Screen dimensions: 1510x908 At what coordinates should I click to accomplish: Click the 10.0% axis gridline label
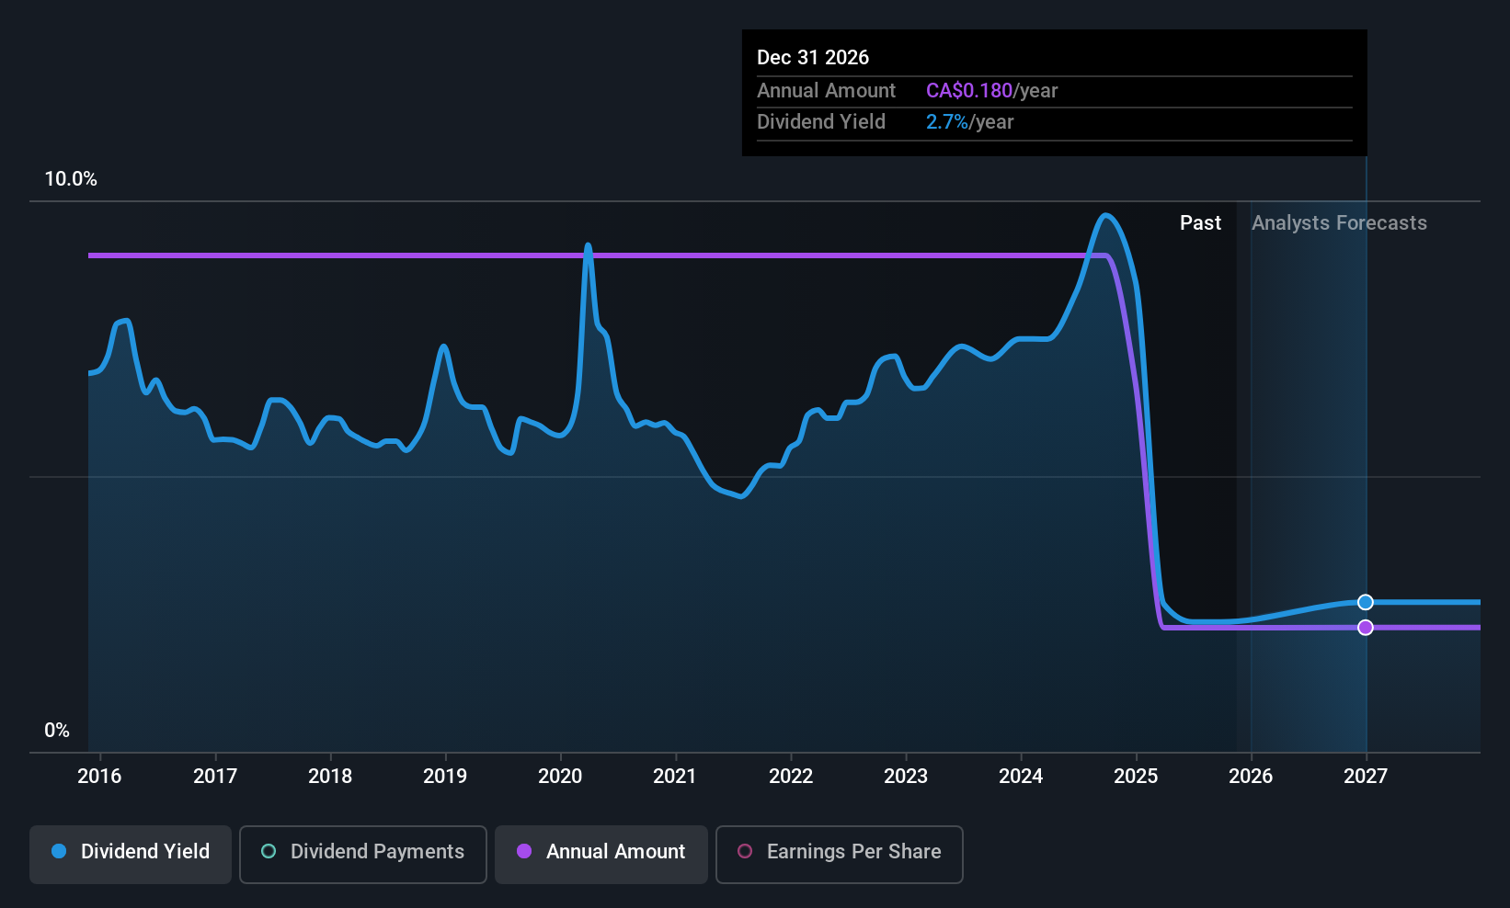(71, 178)
